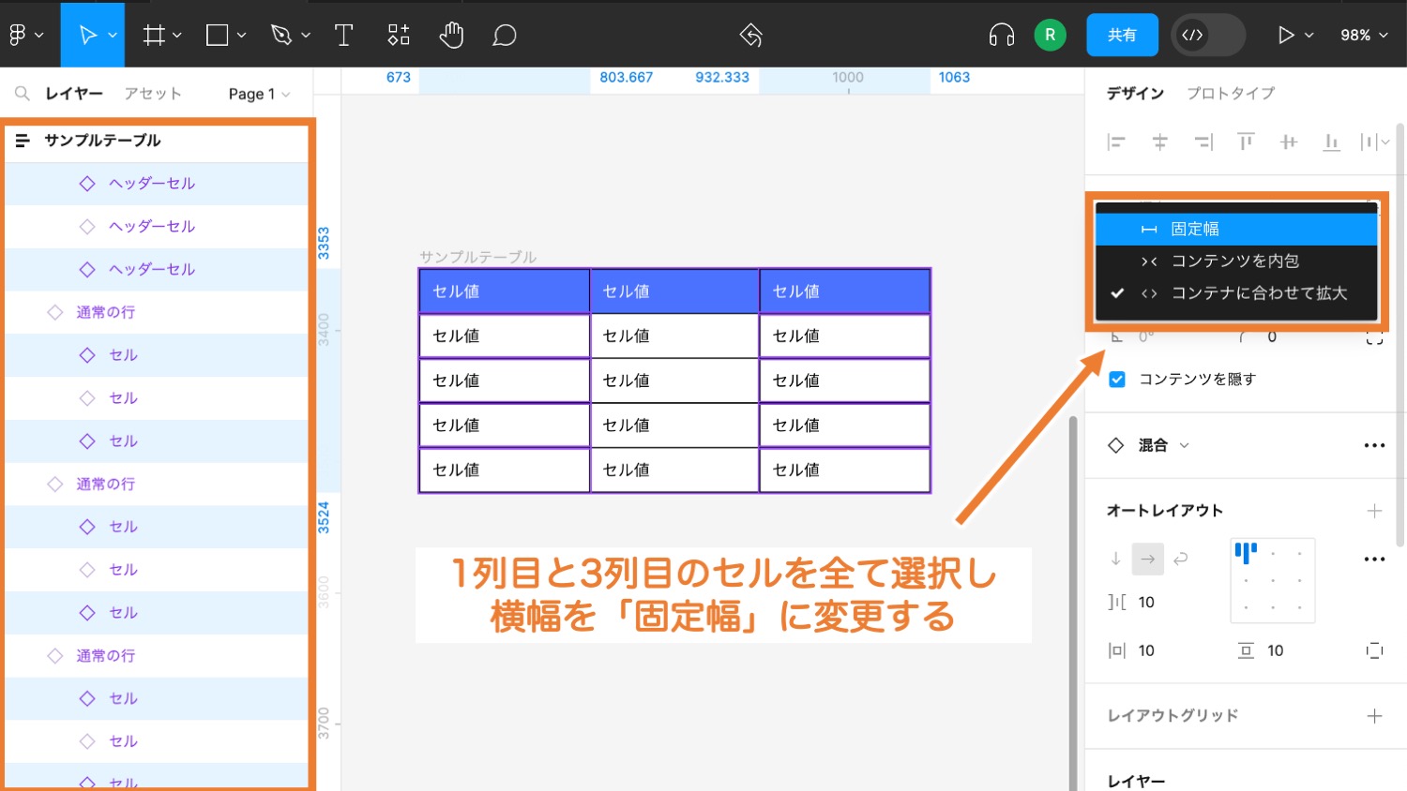Image resolution: width=1407 pixels, height=791 pixels.
Task: Select the Rectangle tool
Action: [218, 35]
